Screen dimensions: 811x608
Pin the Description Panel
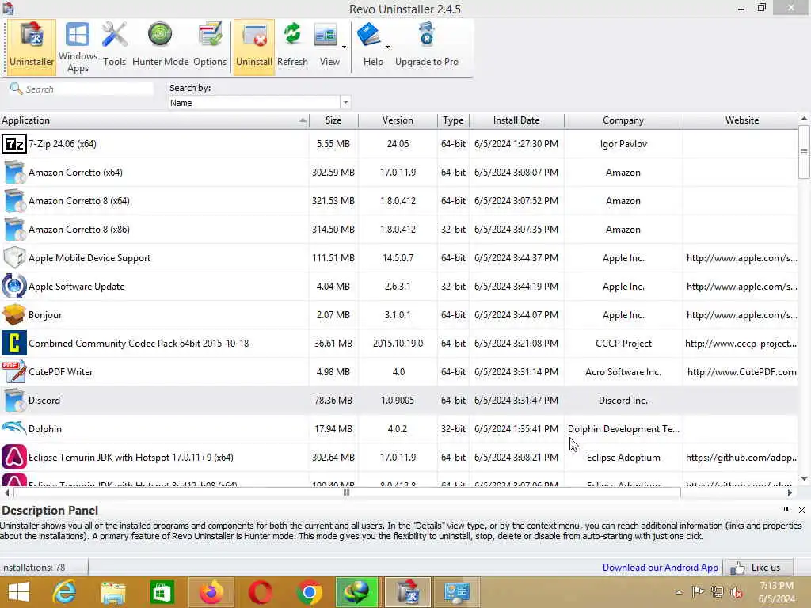tap(786, 510)
